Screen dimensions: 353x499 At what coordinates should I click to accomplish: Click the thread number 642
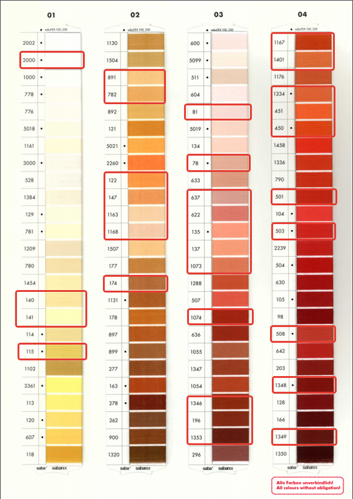(281, 351)
